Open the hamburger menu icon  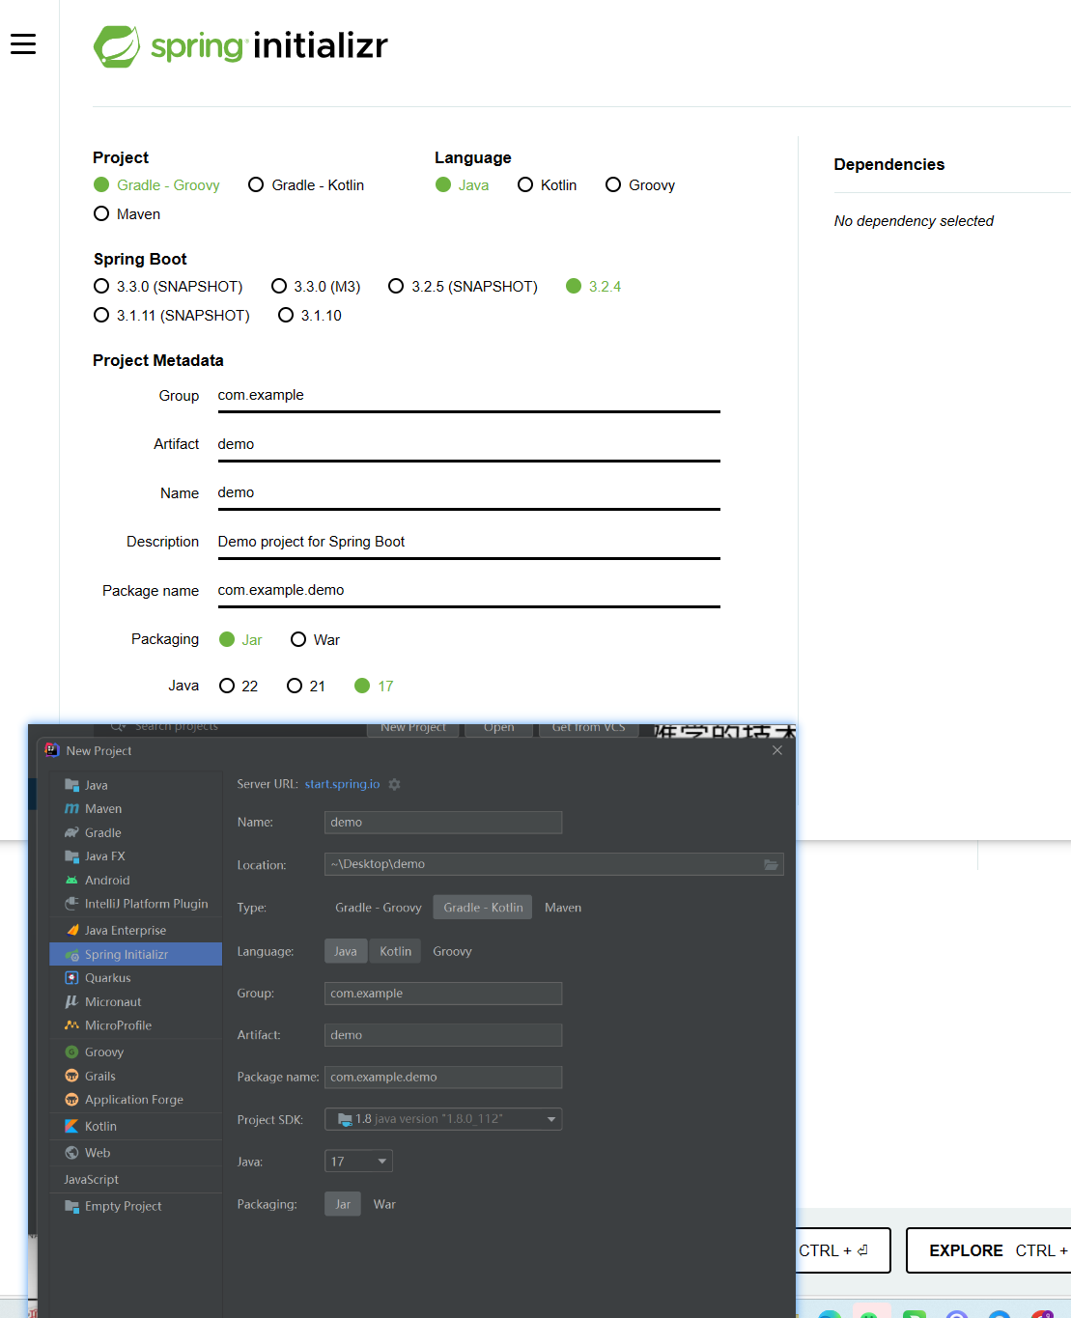23,44
